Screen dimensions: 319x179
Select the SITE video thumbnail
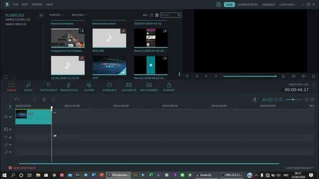tap(109, 65)
